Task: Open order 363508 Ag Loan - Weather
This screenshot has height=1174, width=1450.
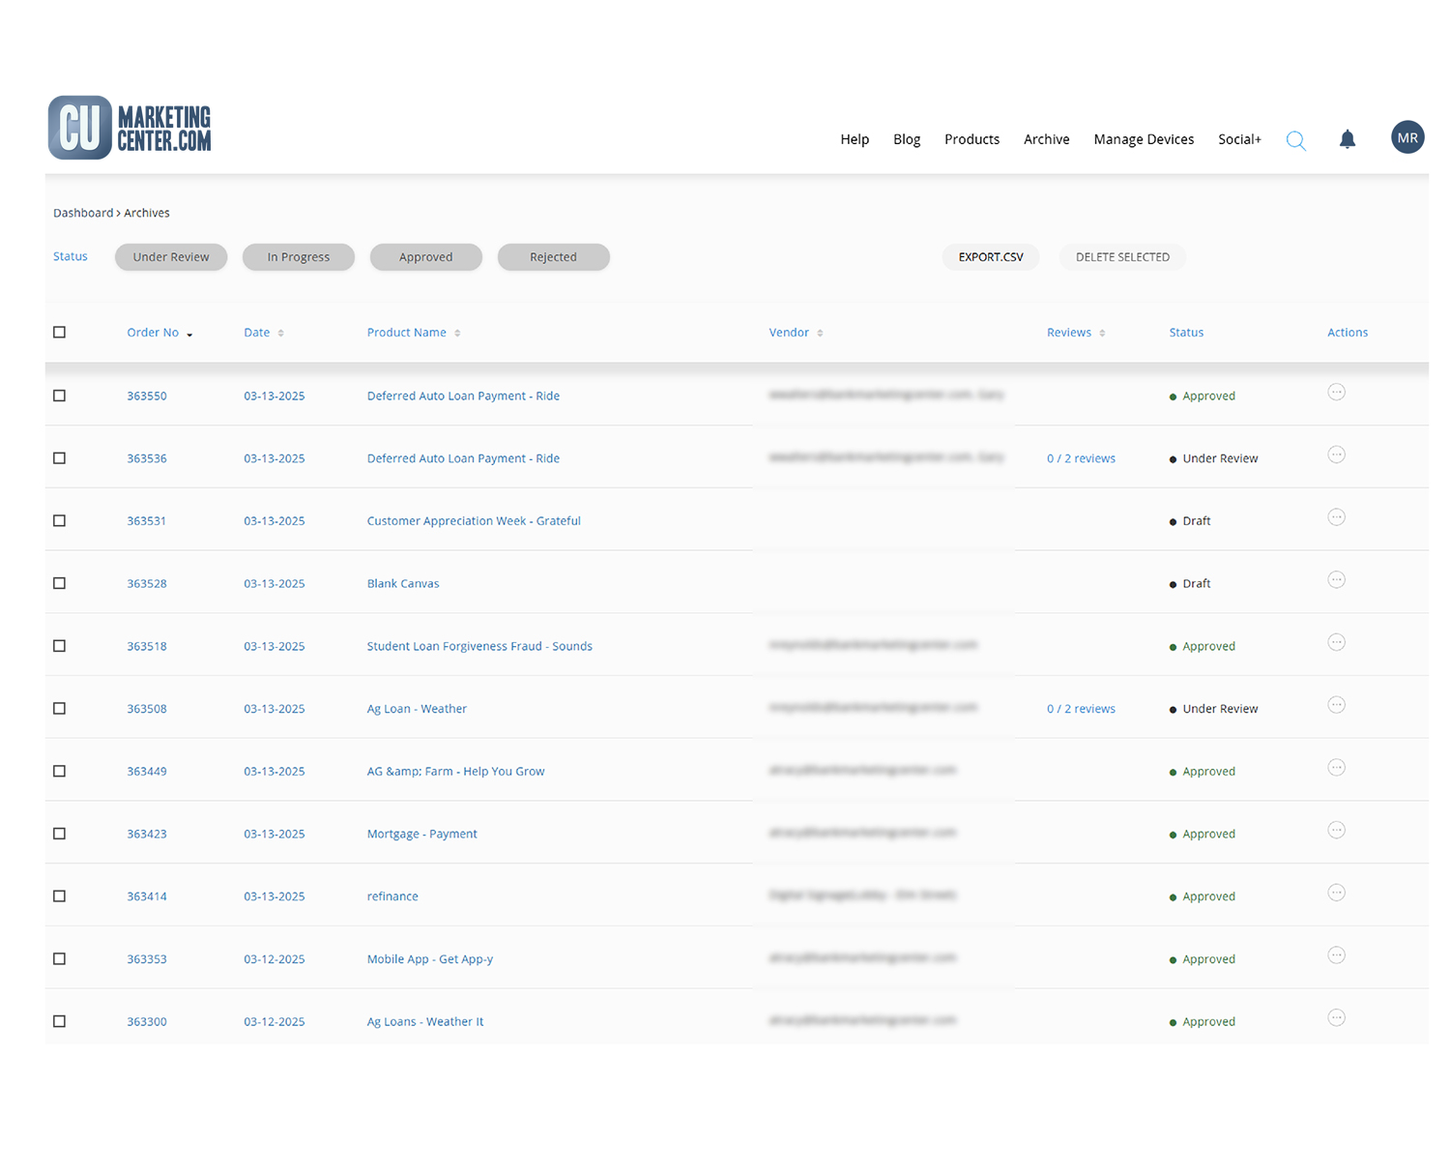Action: 417,708
